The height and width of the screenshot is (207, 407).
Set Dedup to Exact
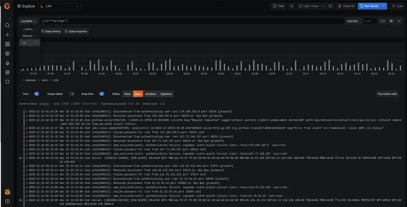click(138, 94)
